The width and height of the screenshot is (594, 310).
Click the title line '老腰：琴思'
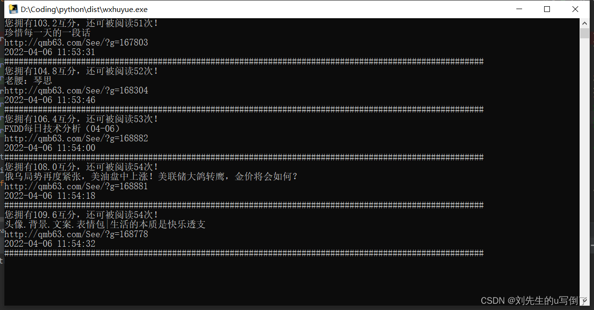(28, 81)
